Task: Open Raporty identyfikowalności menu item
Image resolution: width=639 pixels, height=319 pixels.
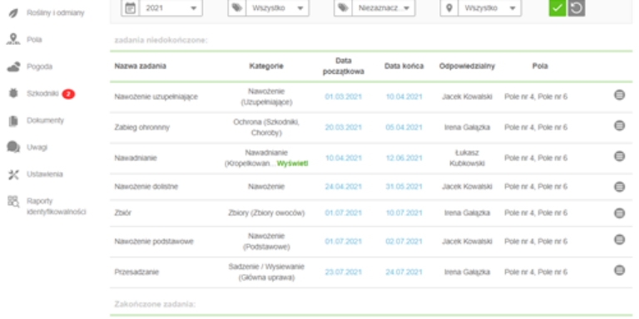Action: tap(57, 207)
